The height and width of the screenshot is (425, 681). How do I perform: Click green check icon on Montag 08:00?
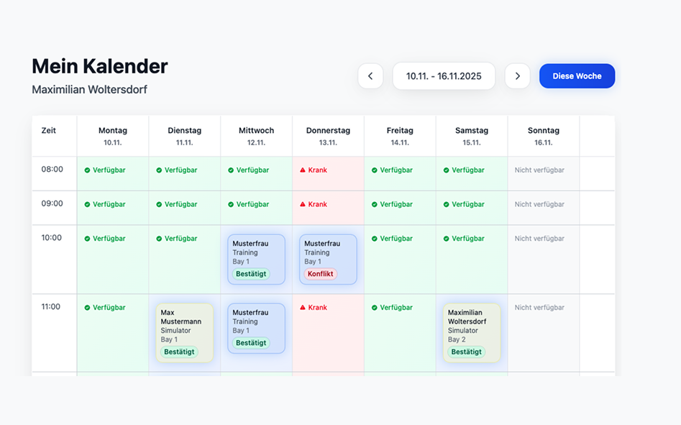[x=88, y=170]
